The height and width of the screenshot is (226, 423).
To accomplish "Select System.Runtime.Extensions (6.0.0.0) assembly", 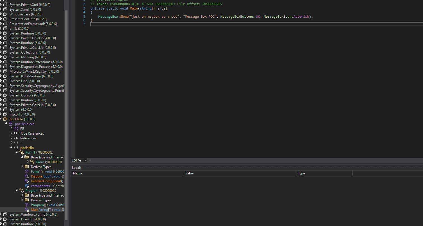I will 36,62.
